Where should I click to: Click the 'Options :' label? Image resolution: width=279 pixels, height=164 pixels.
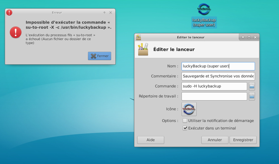pos(170,121)
